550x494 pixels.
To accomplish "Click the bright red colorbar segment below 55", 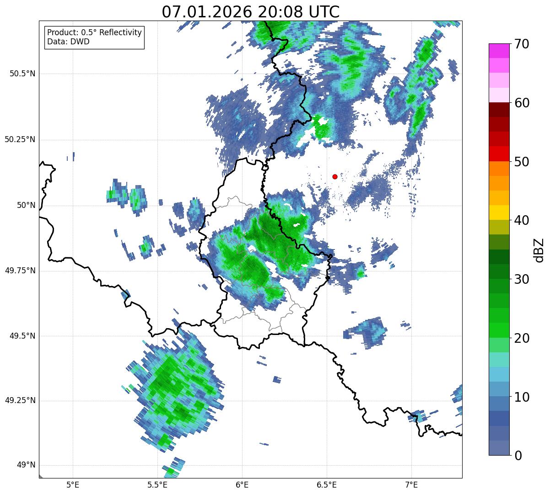I will [x=499, y=154].
